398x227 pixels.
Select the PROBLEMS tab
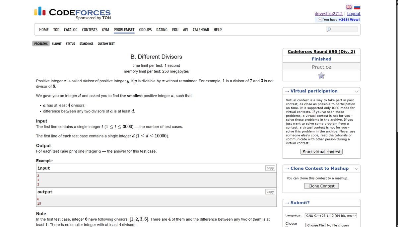coord(41,44)
